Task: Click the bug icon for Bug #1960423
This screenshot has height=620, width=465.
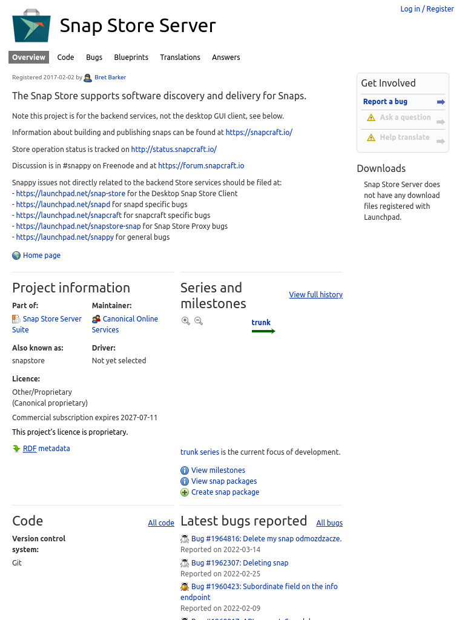Action: click(x=185, y=586)
